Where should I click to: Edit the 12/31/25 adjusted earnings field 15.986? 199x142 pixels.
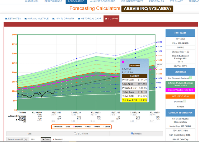pos(153,115)
